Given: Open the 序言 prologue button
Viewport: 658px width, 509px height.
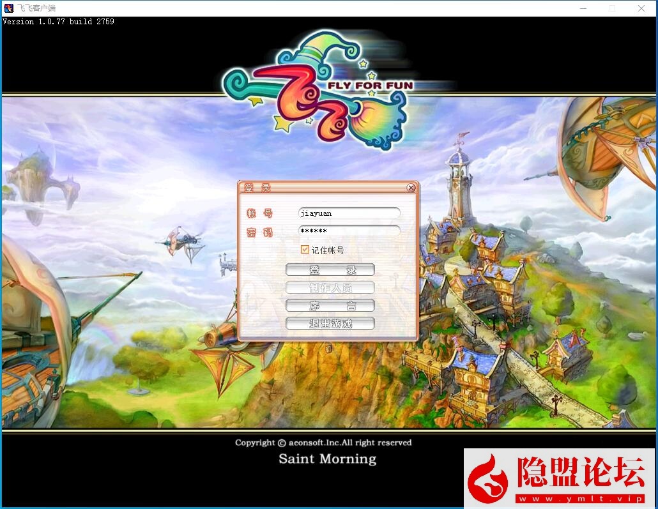Looking at the screenshot, I should click(x=330, y=305).
